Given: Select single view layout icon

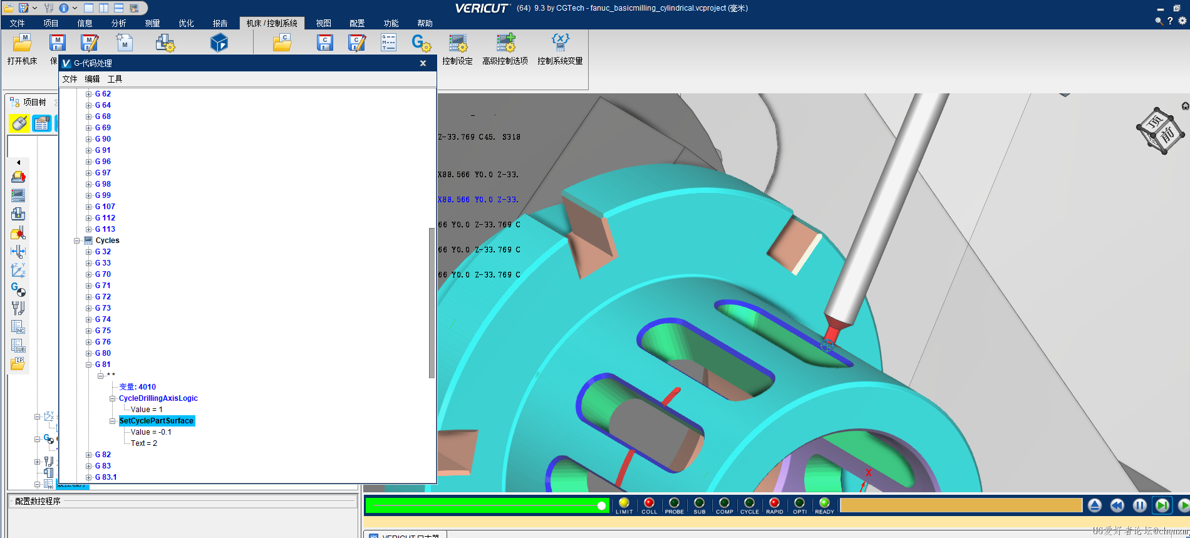Looking at the screenshot, I should [88, 8].
